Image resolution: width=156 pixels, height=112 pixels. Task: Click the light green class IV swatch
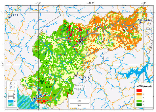tap(139, 101)
